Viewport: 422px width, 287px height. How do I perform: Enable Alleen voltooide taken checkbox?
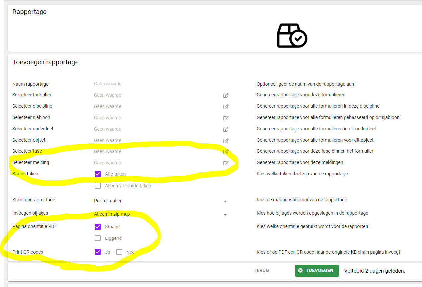pyautogui.click(x=98, y=186)
